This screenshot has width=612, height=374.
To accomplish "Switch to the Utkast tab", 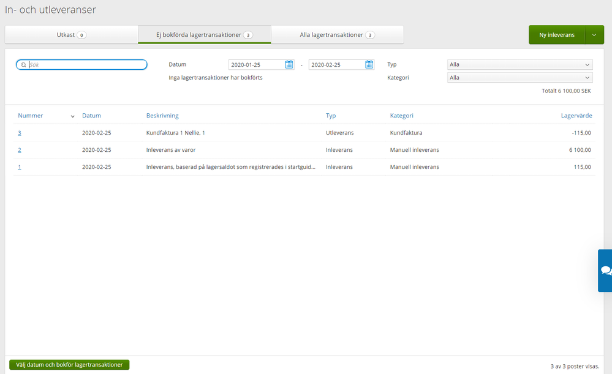I will coord(71,35).
